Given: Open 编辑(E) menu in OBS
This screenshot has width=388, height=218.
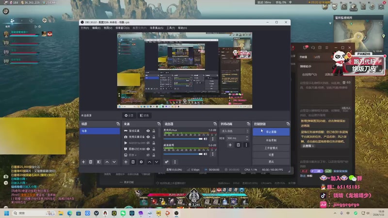Looking at the screenshot, I should tap(96, 28).
